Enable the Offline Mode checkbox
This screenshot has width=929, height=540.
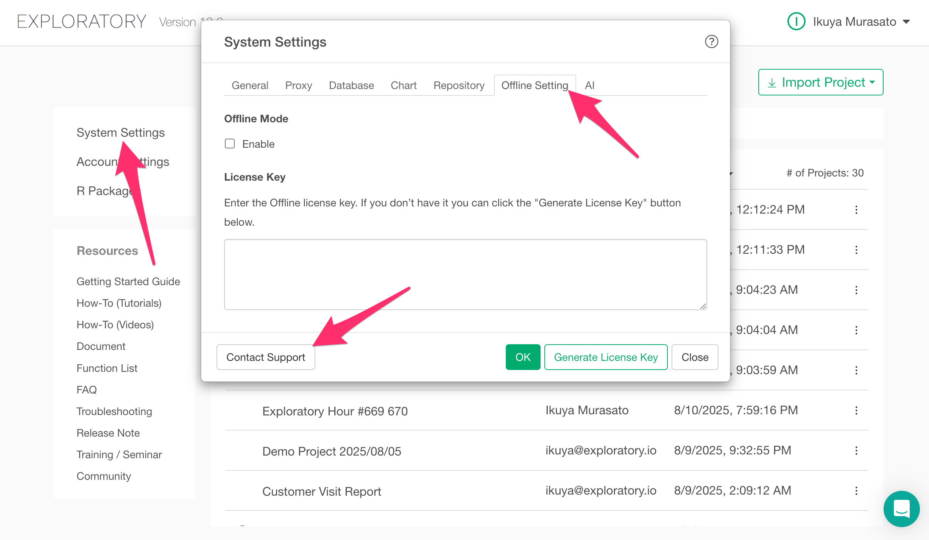click(x=230, y=144)
